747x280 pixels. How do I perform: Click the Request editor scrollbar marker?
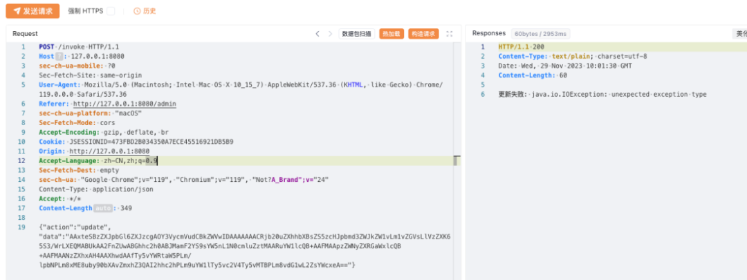tap(455, 161)
